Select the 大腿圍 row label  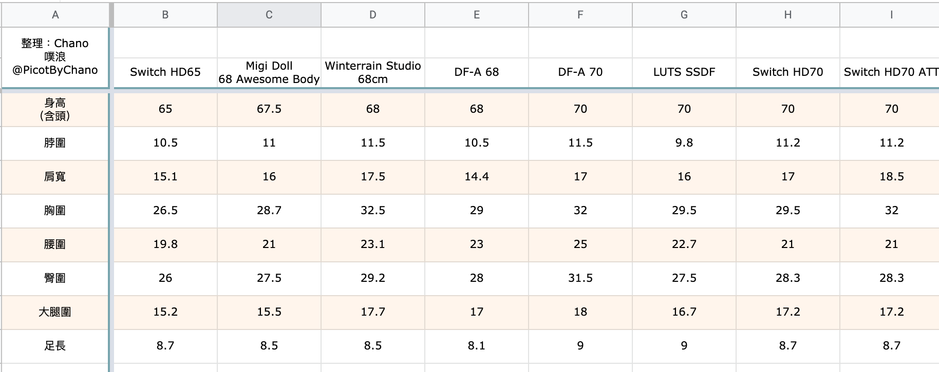pyautogui.click(x=55, y=312)
